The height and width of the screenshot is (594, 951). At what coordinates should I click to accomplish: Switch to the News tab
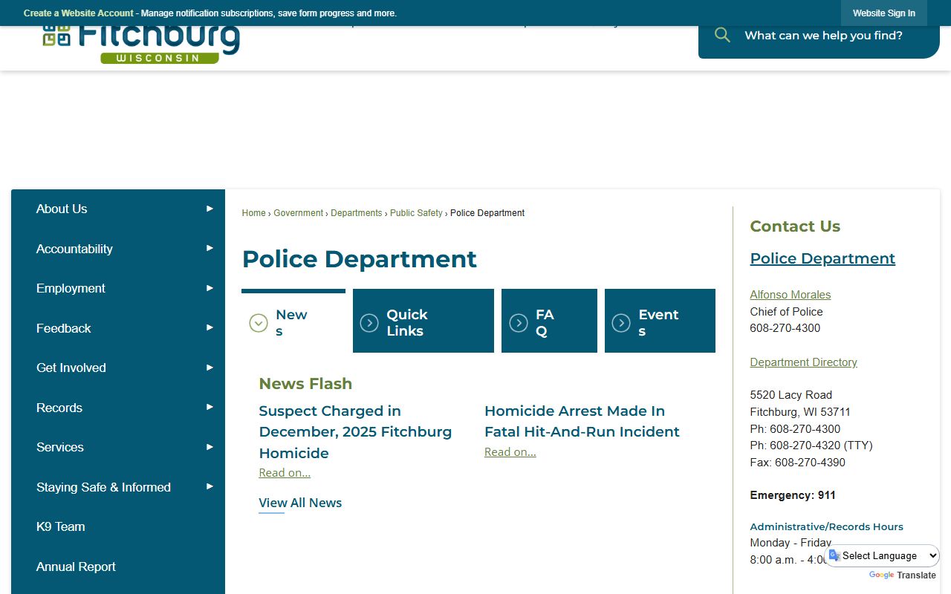tap(293, 321)
